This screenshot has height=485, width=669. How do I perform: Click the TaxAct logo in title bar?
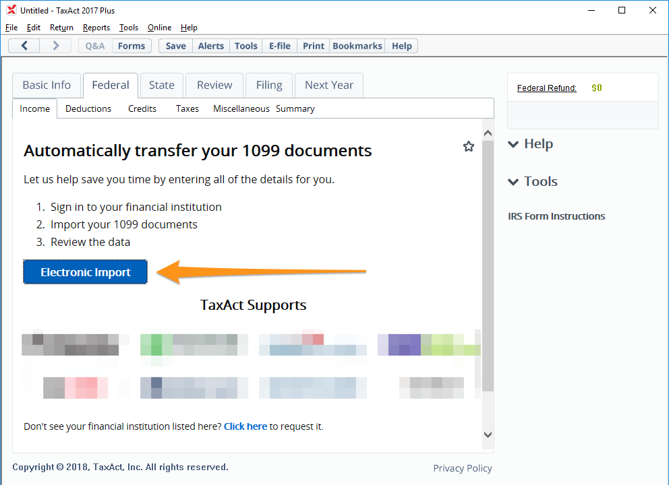(x=11, y=10)
